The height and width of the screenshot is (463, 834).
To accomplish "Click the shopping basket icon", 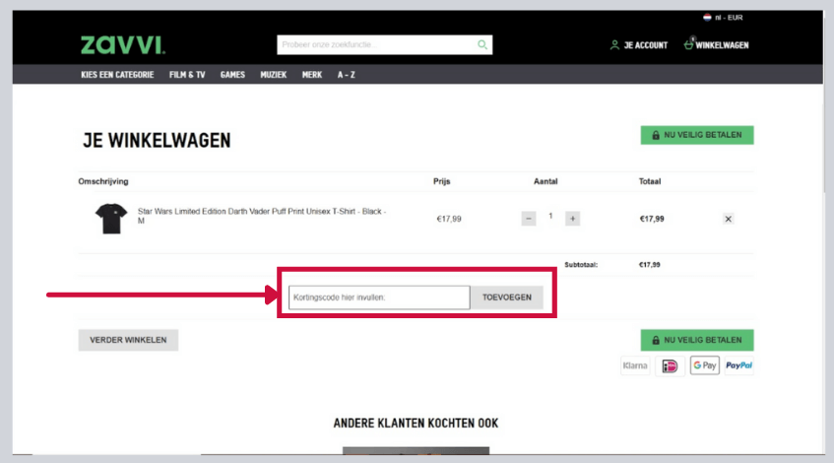I will coord(688,44).
